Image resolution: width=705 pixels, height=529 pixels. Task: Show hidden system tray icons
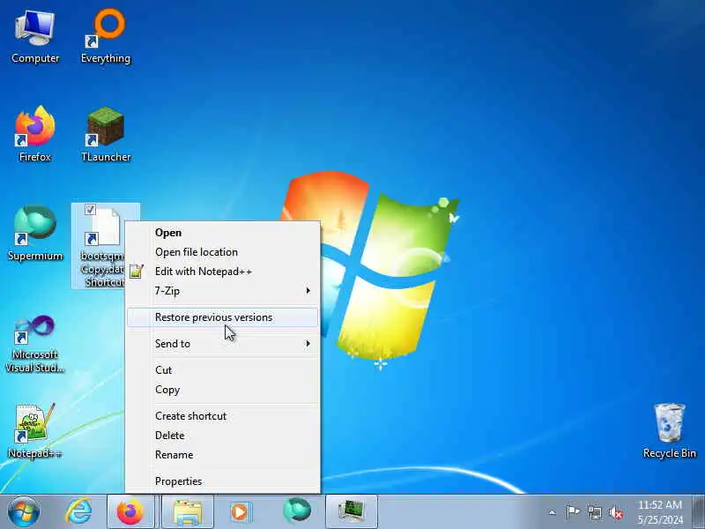(553, 512)
